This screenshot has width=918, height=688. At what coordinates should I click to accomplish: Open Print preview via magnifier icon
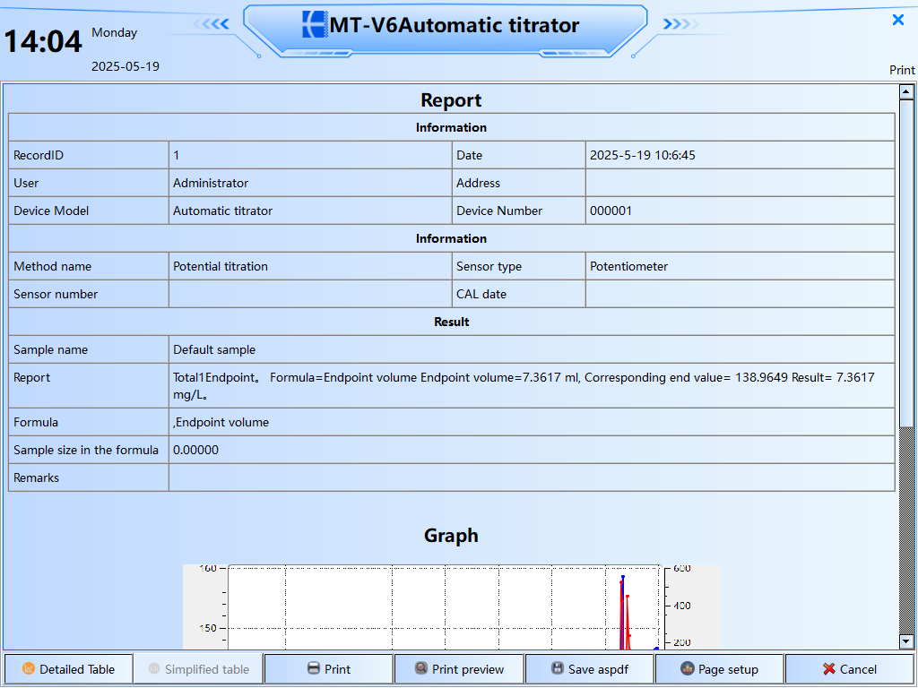pyautogui.click(x=420, y=669)
